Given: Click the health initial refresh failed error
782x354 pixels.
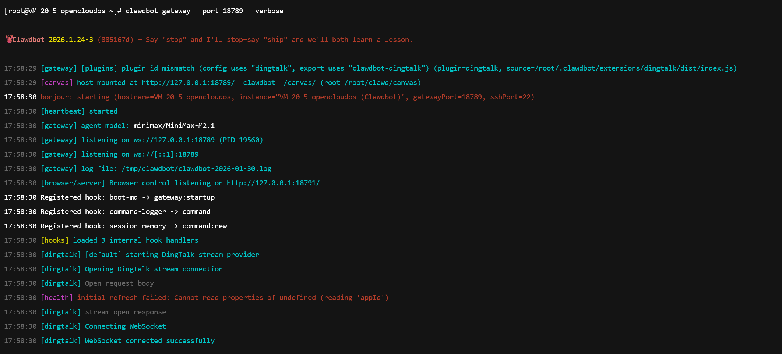Looking at the screenshot, I should point(232,298).
